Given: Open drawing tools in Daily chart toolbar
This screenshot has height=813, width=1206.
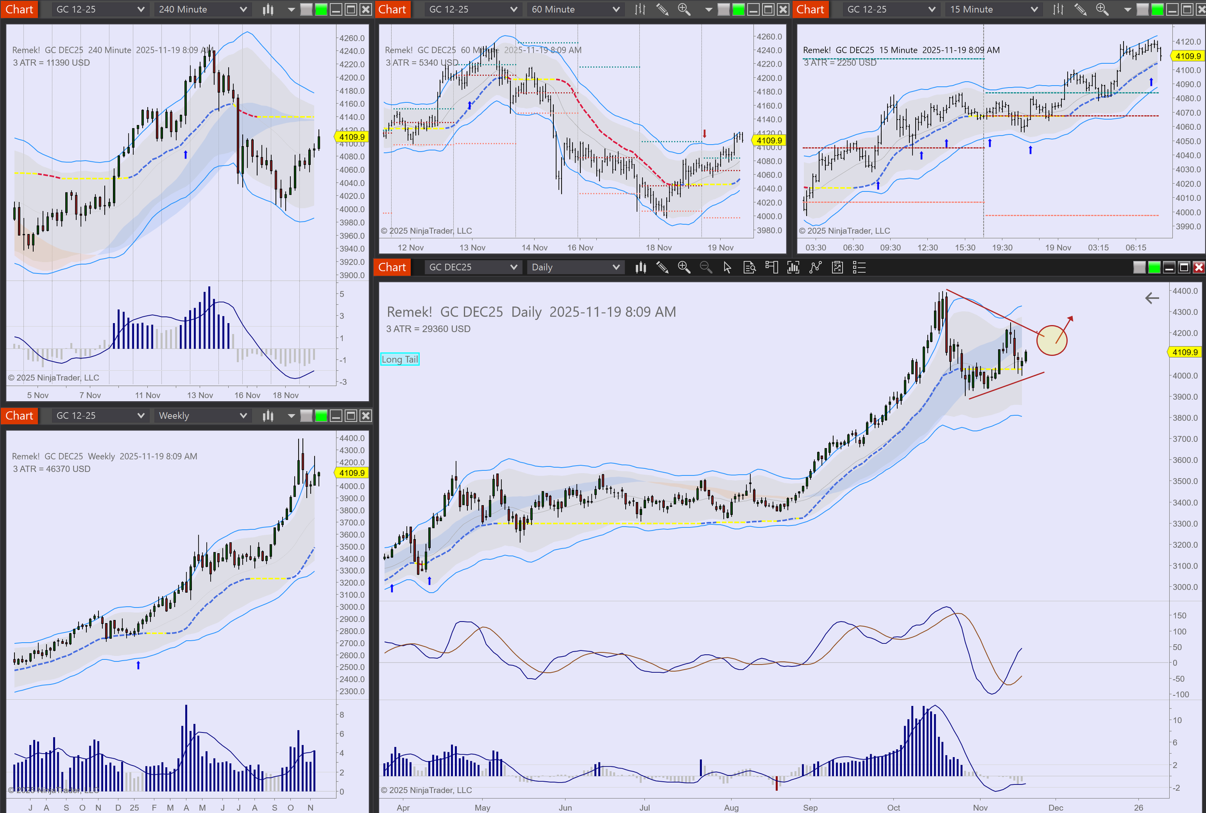Looking at the screenshot, I should 662,268.
